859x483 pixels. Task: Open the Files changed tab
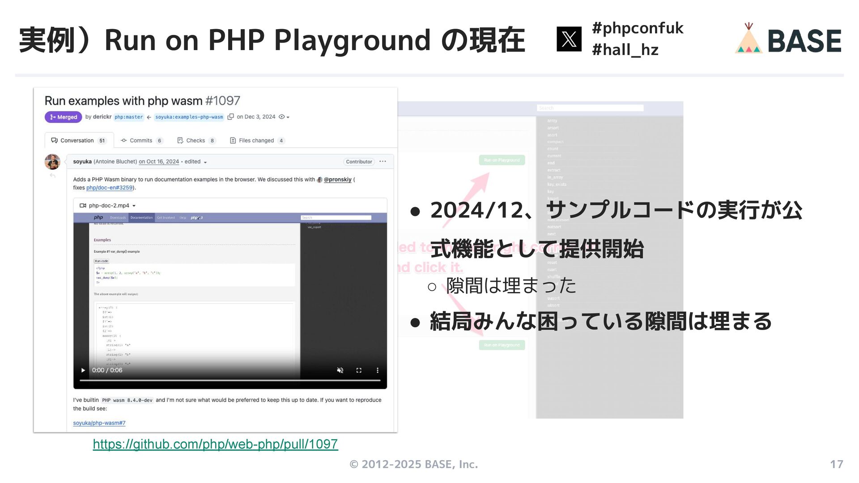coord(256,140)
